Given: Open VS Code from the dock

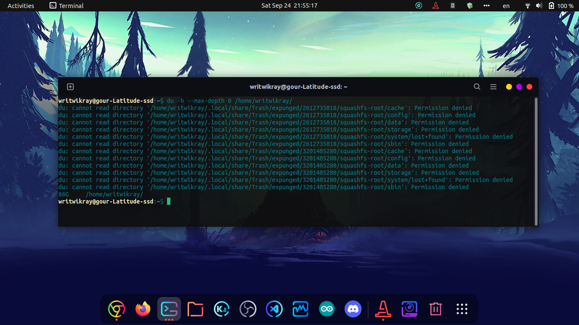Looking at the screenshot, I should point(274,309).
